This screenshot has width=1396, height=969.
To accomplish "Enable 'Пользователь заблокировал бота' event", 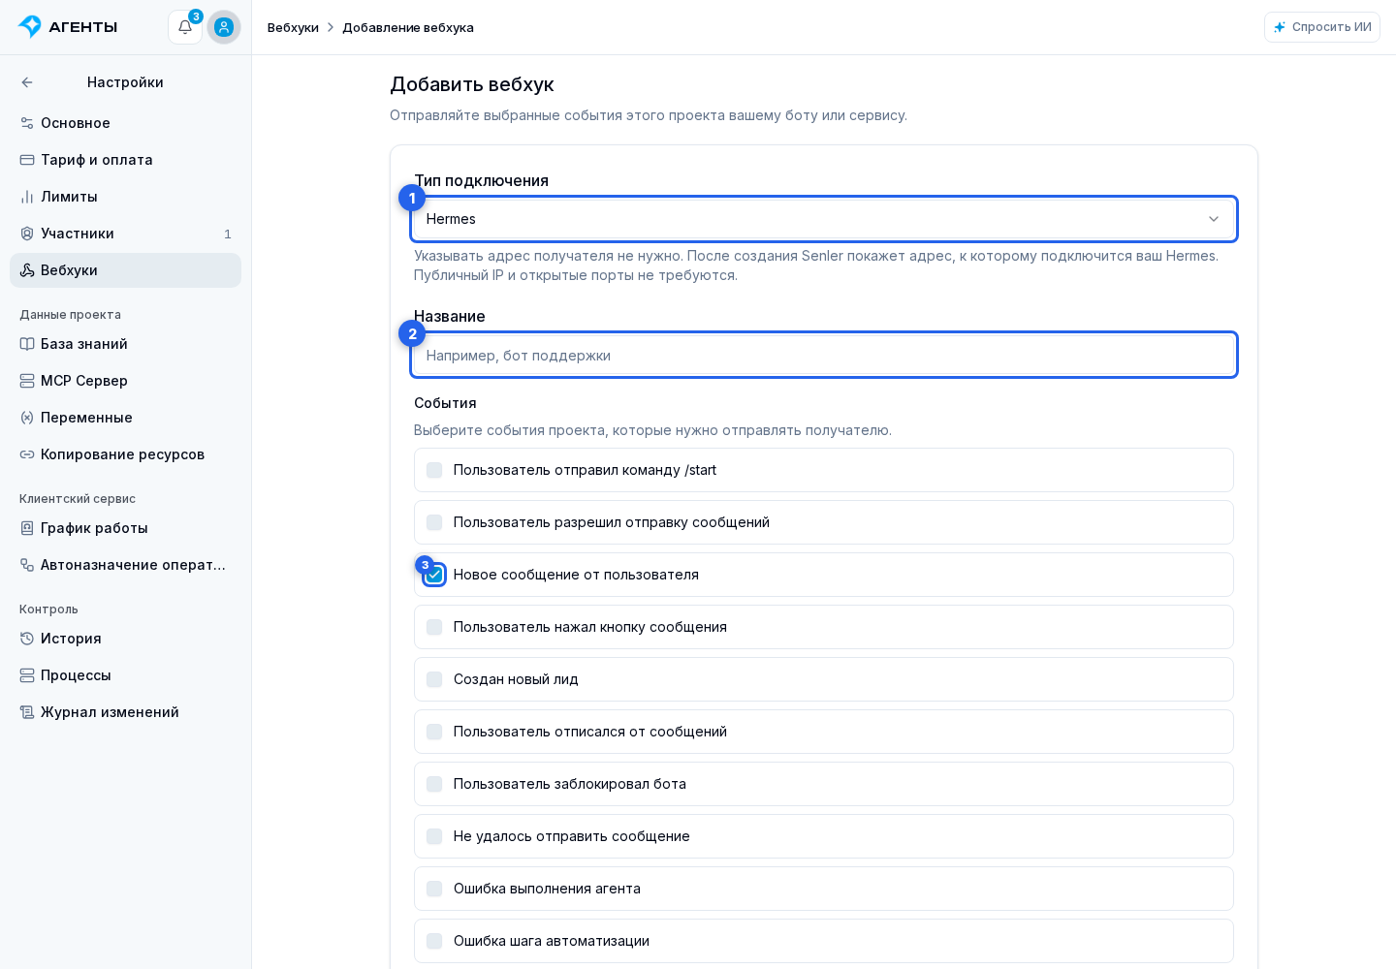I will click(434, 784).
